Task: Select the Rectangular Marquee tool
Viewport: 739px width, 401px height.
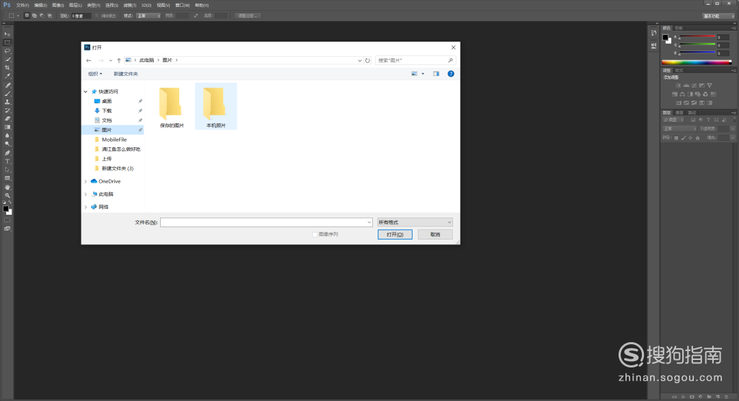Action: coord(7,42)
